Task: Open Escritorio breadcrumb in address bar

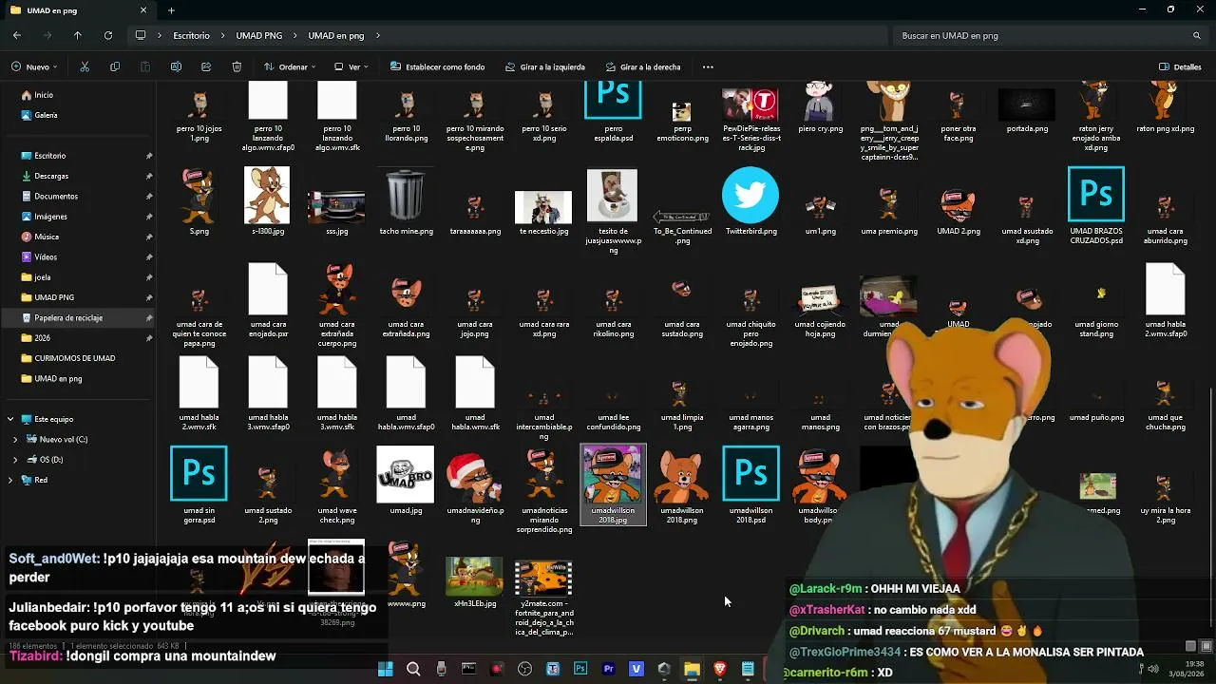Action: (x=191, y=36)
